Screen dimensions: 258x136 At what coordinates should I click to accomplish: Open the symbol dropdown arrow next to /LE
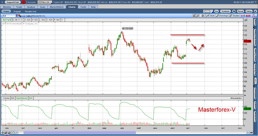click(17, 16)
